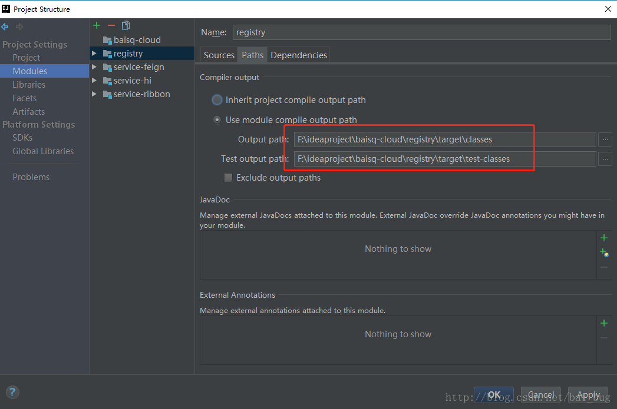Image resolution: width=617 pixels, height=409 pixels.
Task: Browse for the Output path with the ellipsis button
Action: 605,139
